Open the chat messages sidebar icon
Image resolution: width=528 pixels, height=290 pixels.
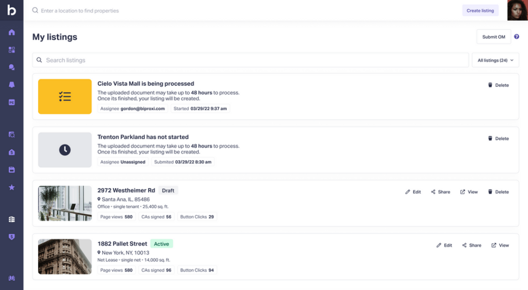coord(11,67)
